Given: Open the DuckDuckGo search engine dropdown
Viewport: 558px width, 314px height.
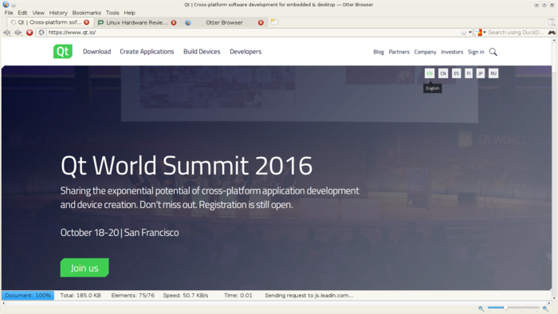Looking at the screenshot, I should pos(481,33).
